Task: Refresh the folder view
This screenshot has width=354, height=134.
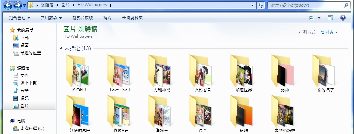Action: pyautogui.click(x=261, y=5)
